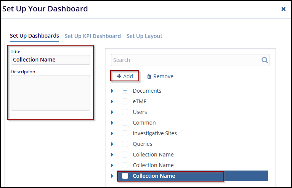Open the Set Up Layout tab
Screen dimensions: 292x188
point(144,36)
